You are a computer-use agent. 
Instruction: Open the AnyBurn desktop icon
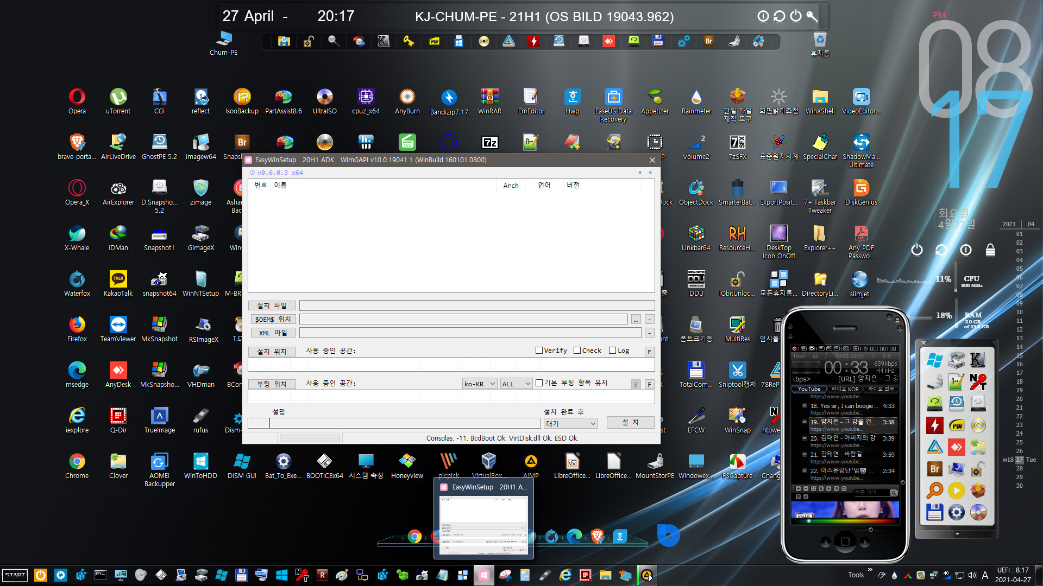tap(407, 101)
